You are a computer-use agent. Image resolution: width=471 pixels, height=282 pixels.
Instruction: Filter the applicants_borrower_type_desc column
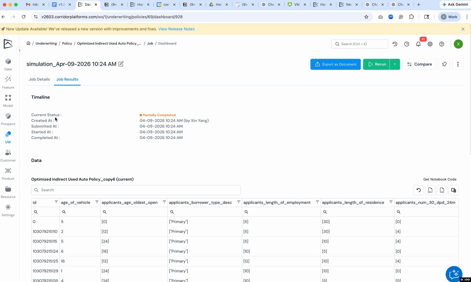[x=239, y=202]
